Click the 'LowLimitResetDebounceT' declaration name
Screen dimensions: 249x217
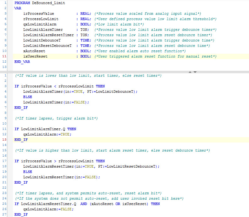(x=47, y=46)
